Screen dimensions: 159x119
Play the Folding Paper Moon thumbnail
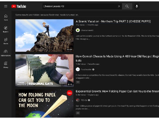click(44, 103)
